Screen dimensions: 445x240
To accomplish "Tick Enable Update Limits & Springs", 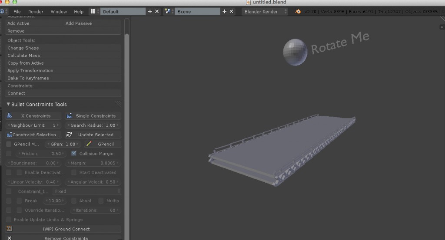I will pos(9,220).
